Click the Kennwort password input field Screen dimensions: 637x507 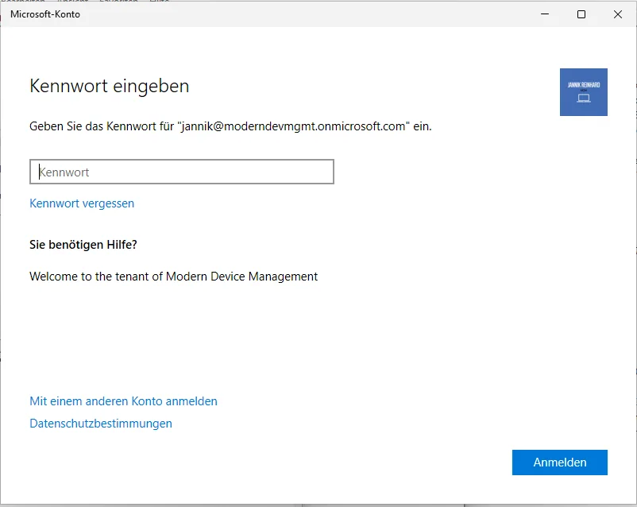click(182, 172)
